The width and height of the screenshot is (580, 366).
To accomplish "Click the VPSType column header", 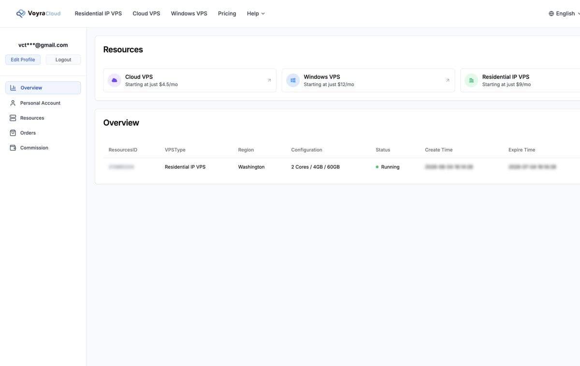I will [175, 150].
